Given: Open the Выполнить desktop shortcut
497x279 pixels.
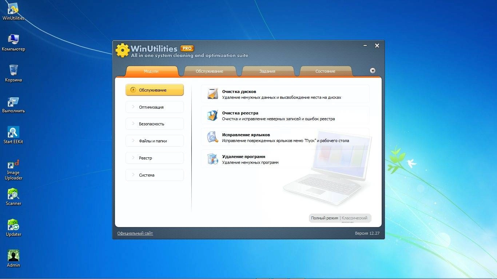Looking at the screenshot, I should [x=13, y=105].
